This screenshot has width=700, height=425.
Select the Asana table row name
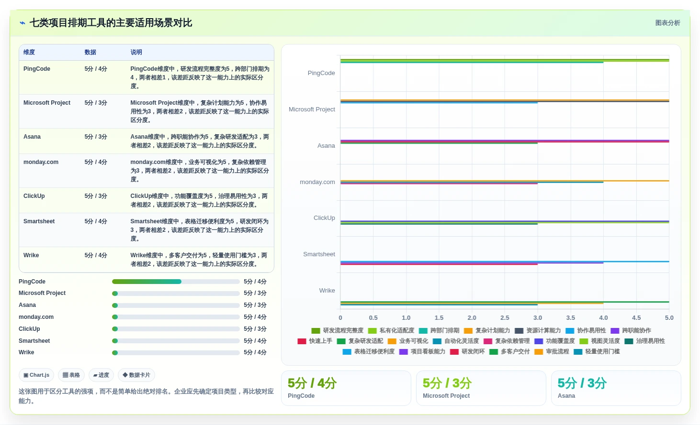point(32,137)
